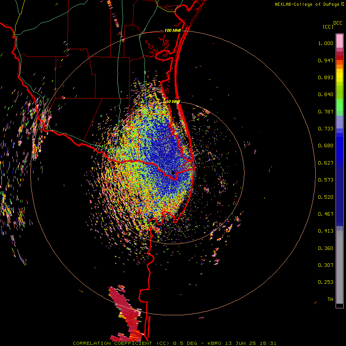Select the 0.947 scale value
Screen dimensions: 346x346
(326, 60)
